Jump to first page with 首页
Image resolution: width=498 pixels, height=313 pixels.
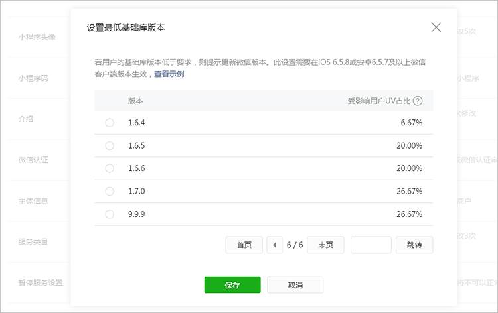tap(244, 245)
